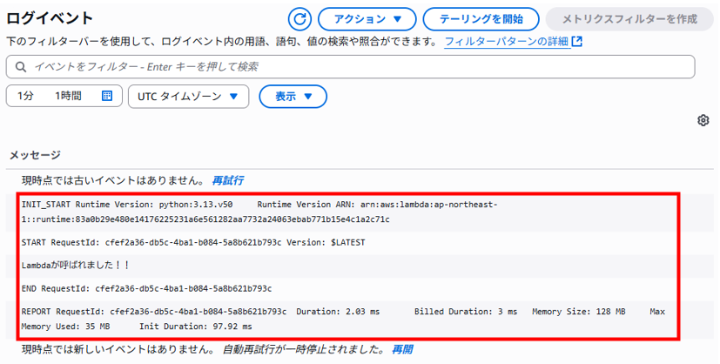Open the settings gear icon

coord(703,121)
